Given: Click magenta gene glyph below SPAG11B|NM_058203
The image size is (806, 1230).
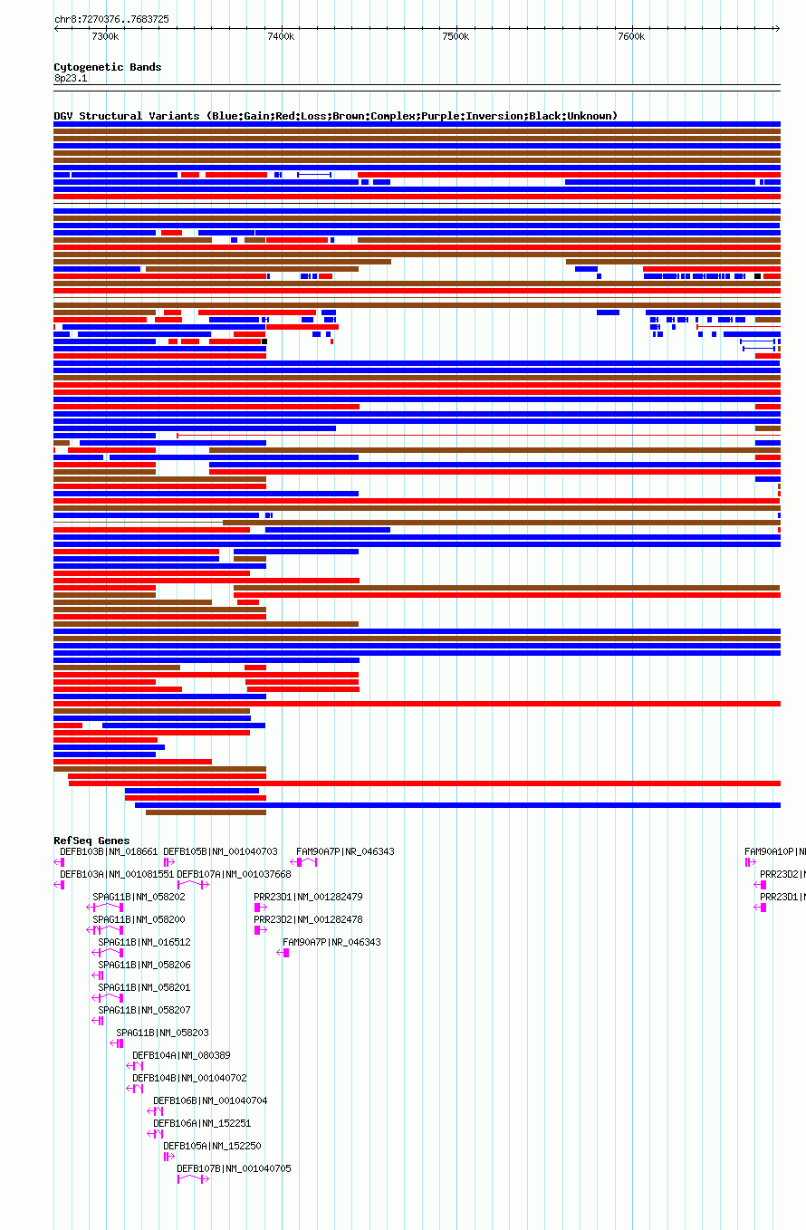Looking at the screenshot, I should click(x=118, y=1043).
